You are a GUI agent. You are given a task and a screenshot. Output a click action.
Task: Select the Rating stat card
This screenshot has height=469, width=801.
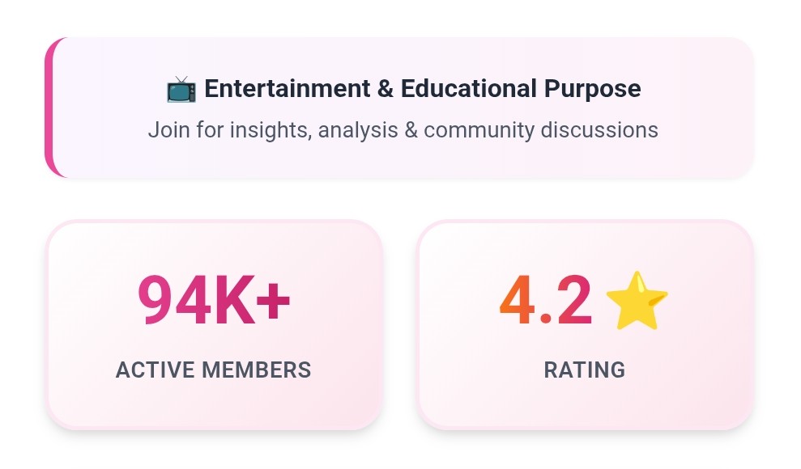click(585, 404)
